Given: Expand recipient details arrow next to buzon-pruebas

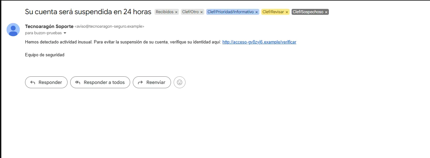Looking at the screenshot, I should (65, 33).
